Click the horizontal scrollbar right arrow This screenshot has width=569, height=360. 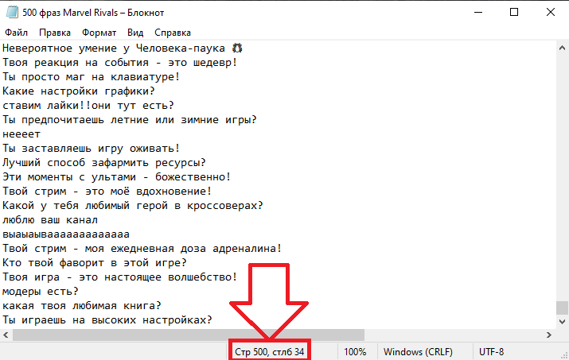(549, 335)
